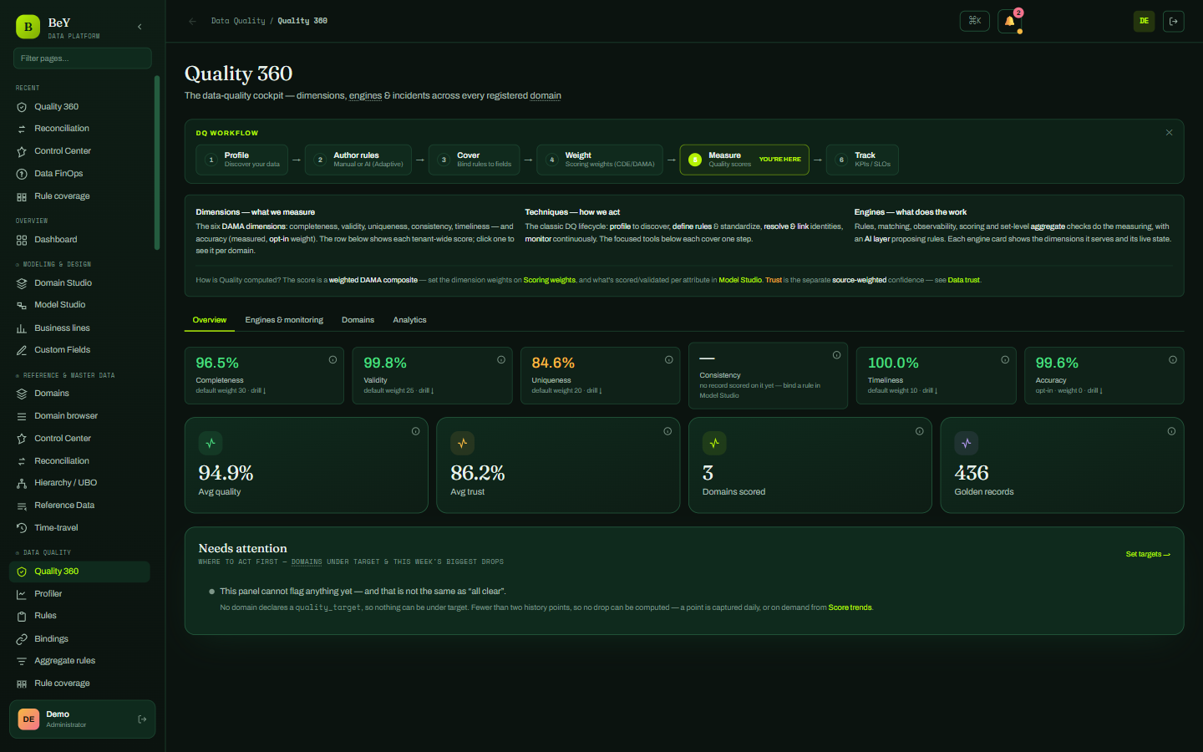Open info icon on Accuracy card
The height and width of the screenshot is (752, 1203).
[1173, 360]
